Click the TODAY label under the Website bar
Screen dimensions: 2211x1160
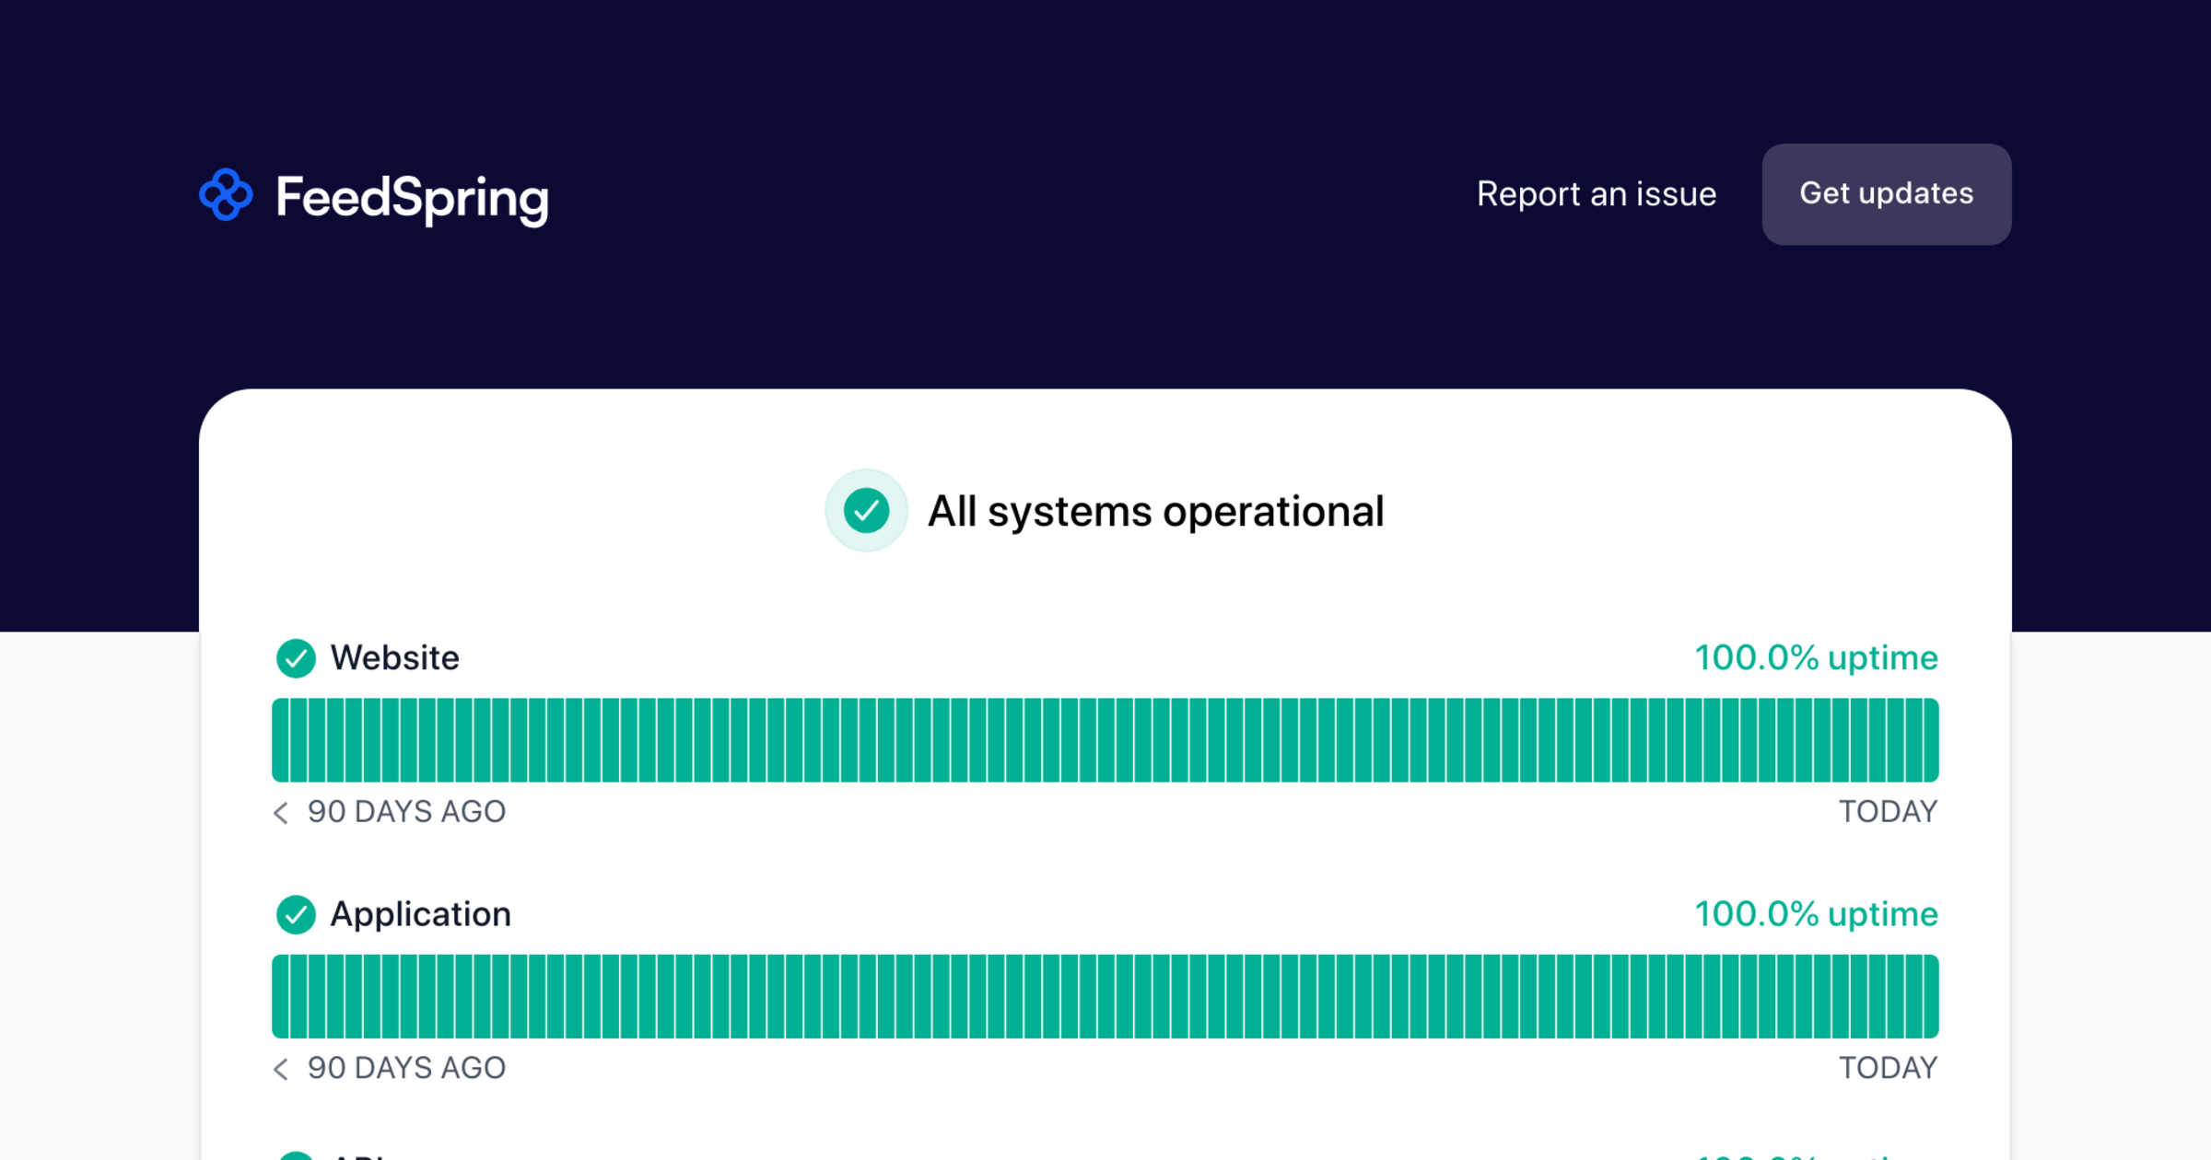(1889, 811)
